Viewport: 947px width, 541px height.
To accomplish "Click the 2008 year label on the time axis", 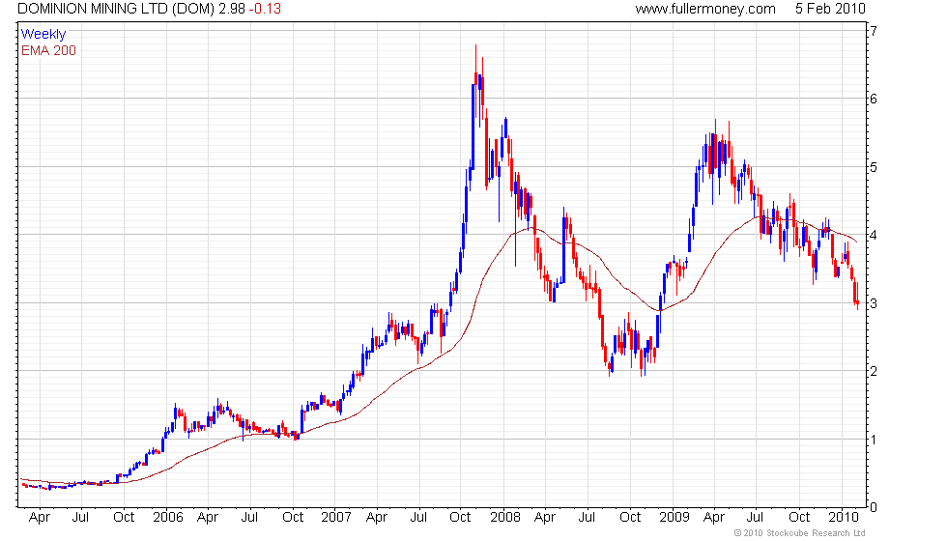I will pyautogui.click(x=504, y=518).
